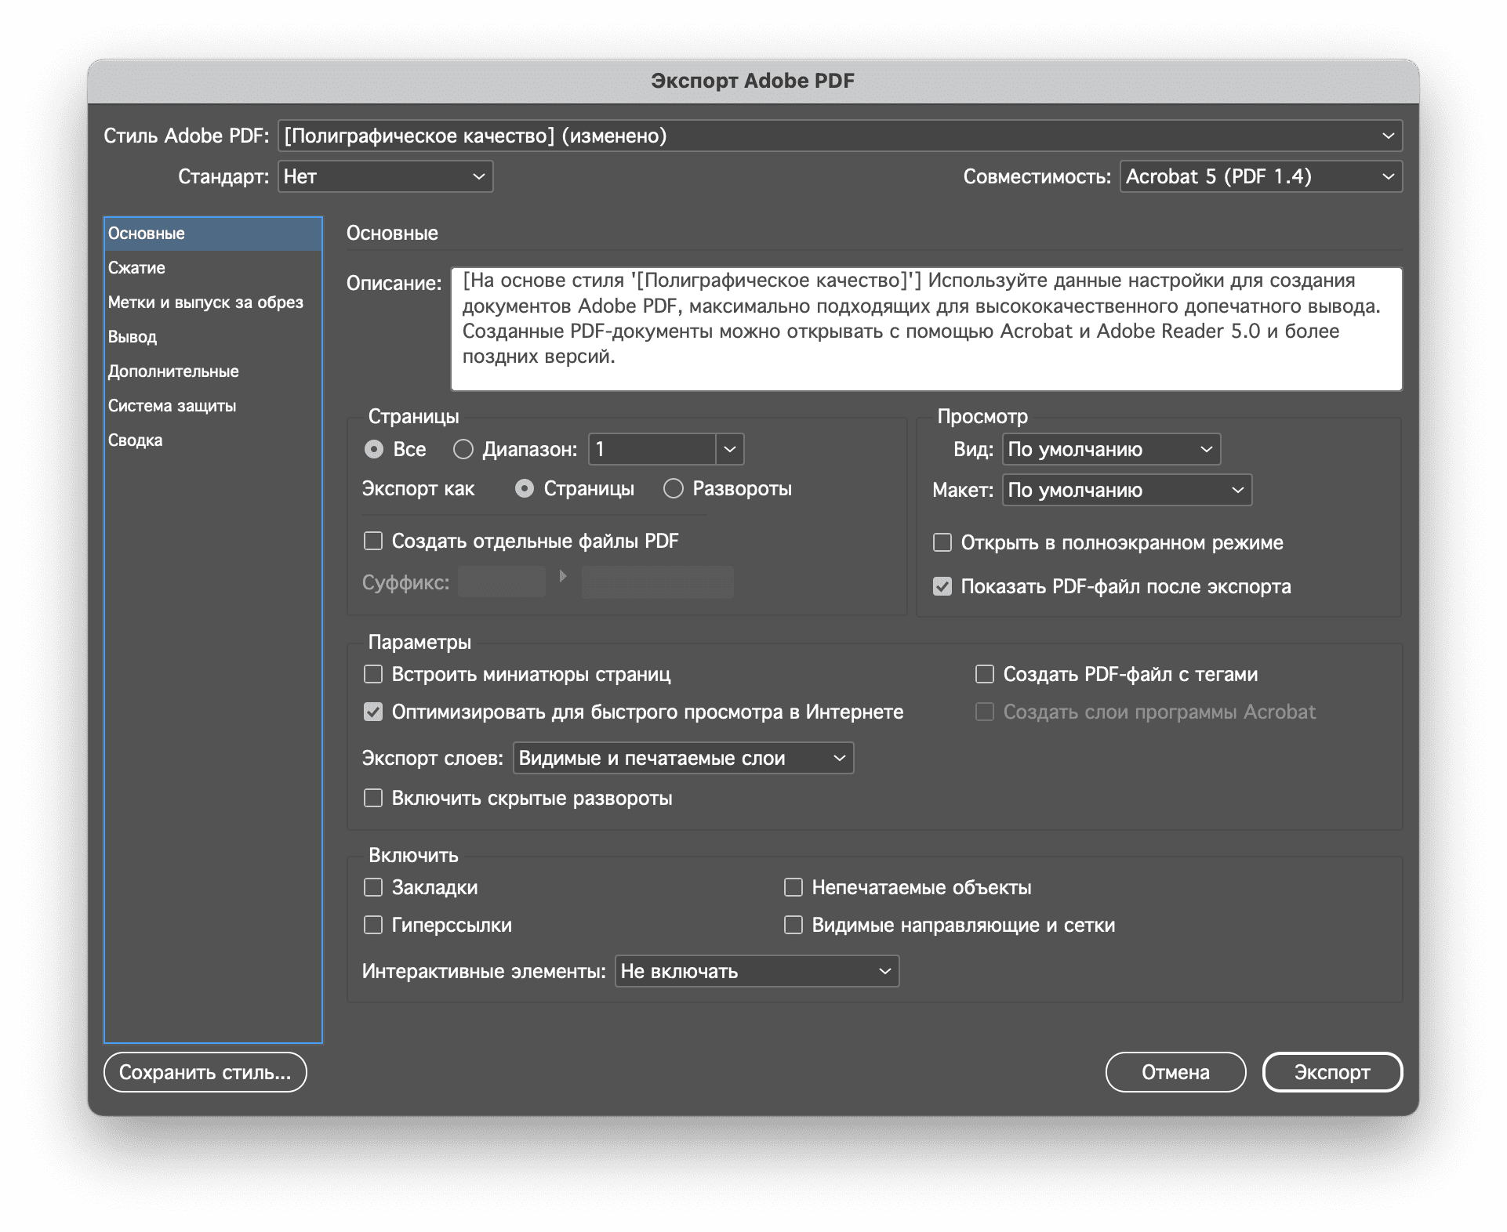Open the Макет dropdown in Просмотр
Image resolution: width=1507 pixels, height=1232 pixels.
click(1127, 490)
